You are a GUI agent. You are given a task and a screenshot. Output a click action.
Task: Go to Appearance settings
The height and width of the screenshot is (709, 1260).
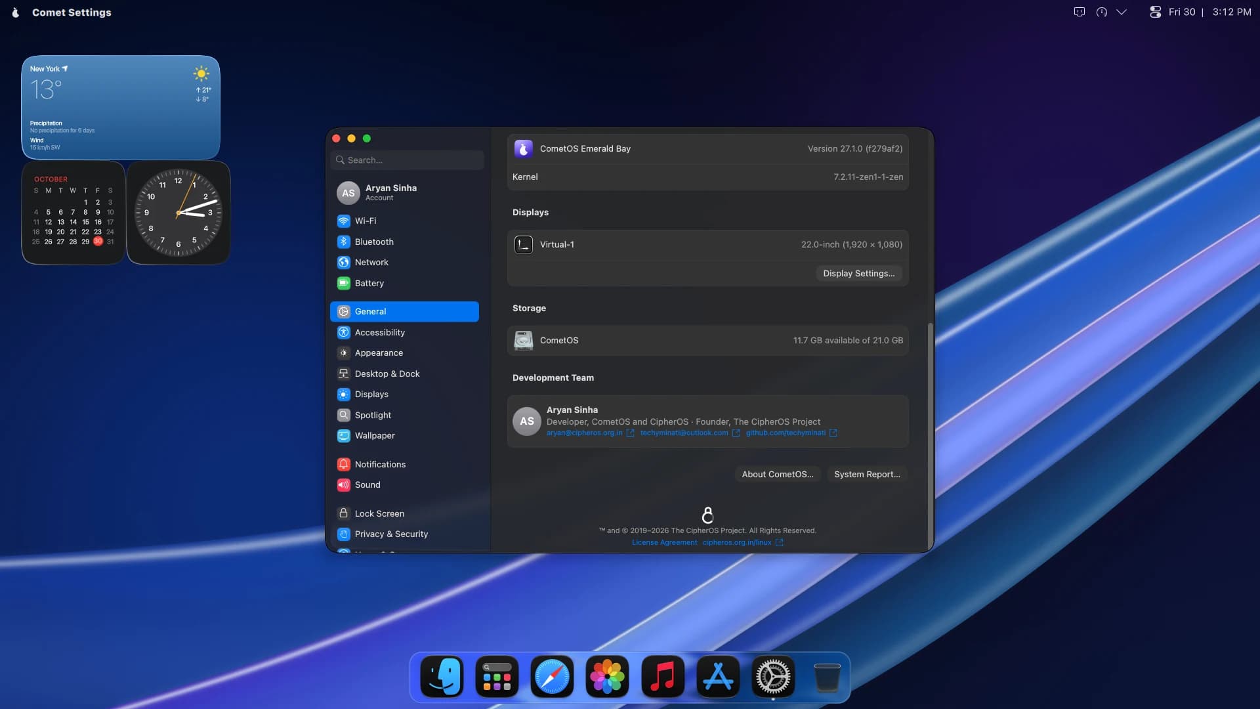tap(404, 353)
